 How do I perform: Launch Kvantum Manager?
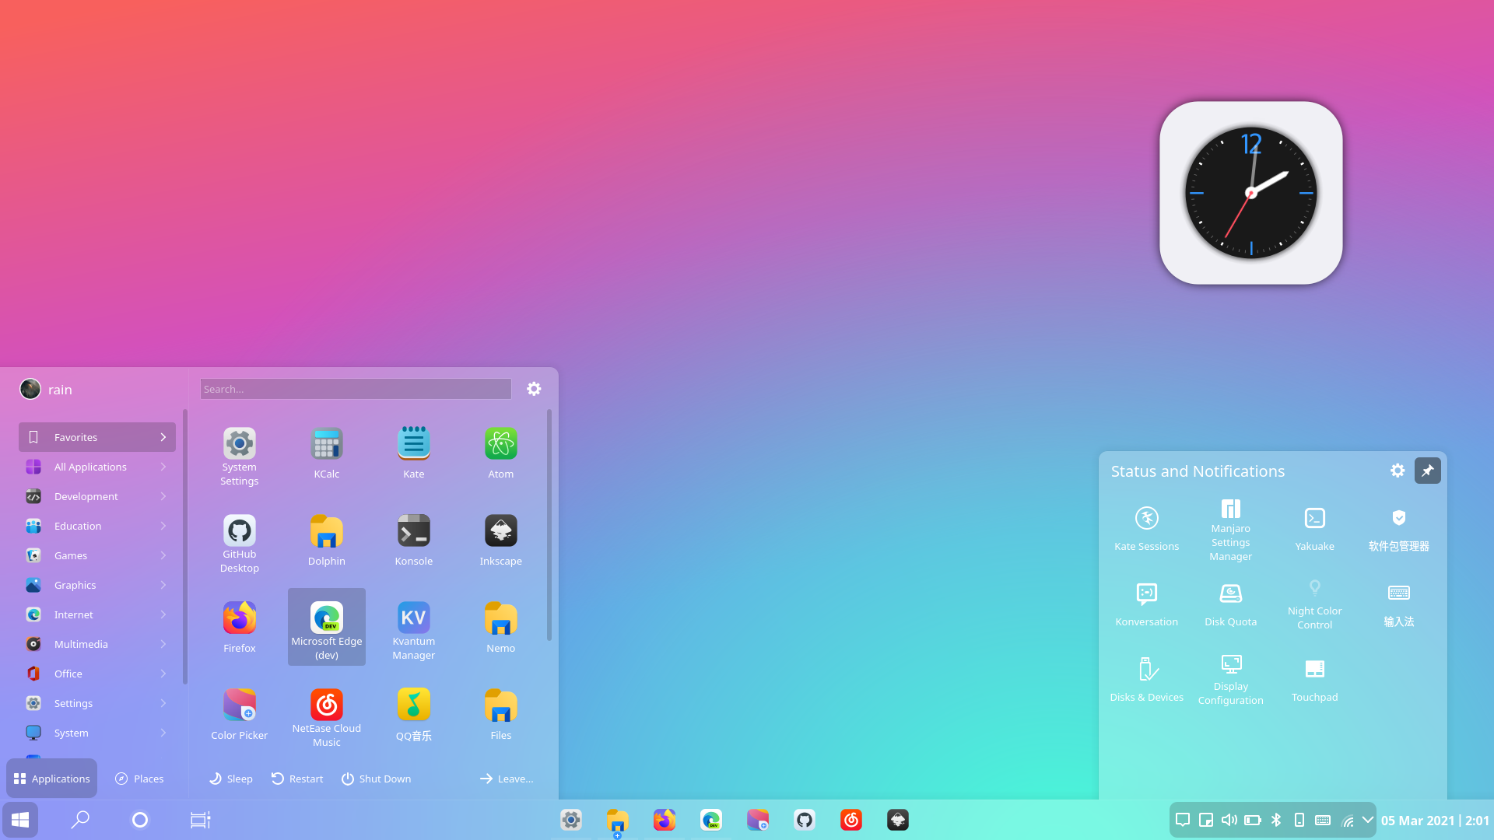pos(413,631)
